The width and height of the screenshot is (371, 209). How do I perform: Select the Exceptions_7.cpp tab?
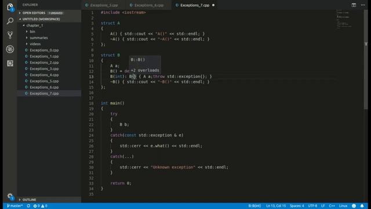(195, 5)
